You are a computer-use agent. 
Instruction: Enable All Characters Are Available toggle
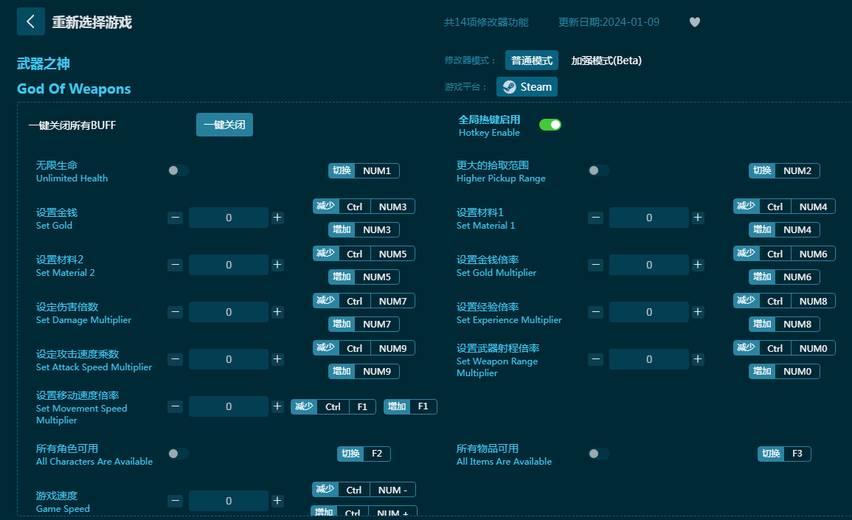[x=179, y=454]
